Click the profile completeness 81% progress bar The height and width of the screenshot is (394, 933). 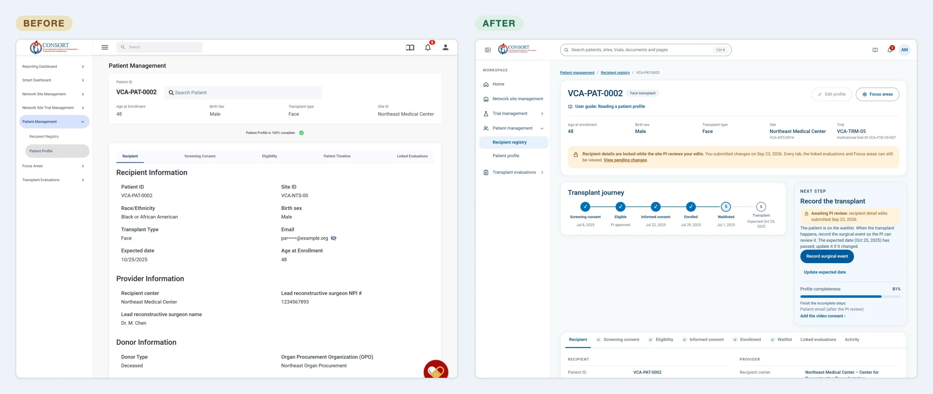(x=850, y=296)
